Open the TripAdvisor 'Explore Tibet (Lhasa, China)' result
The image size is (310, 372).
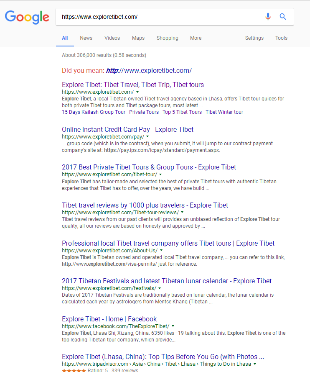coord(163,357)
